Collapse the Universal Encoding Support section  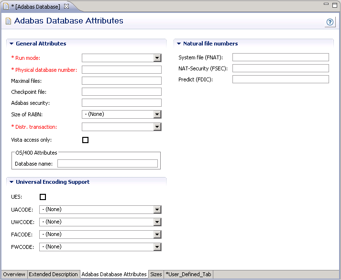11,182
